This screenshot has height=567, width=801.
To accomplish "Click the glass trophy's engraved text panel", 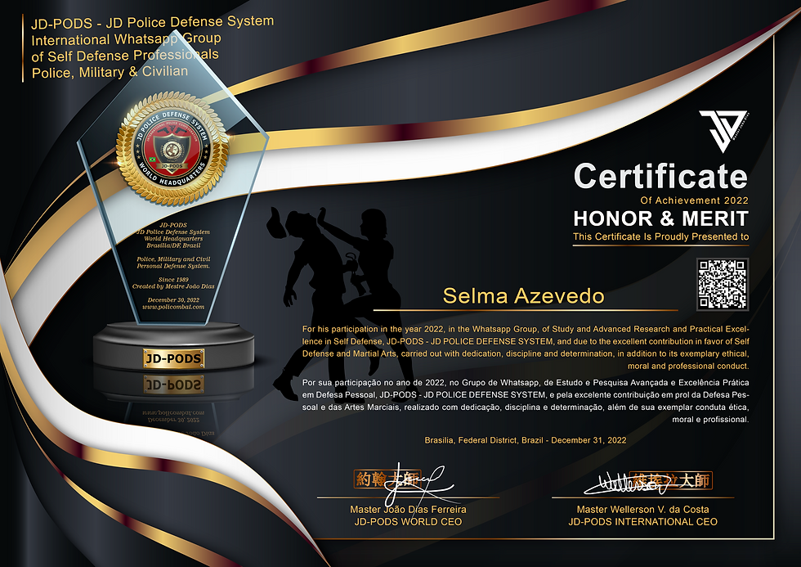I will pyautogui.click(x=173, y=267).
